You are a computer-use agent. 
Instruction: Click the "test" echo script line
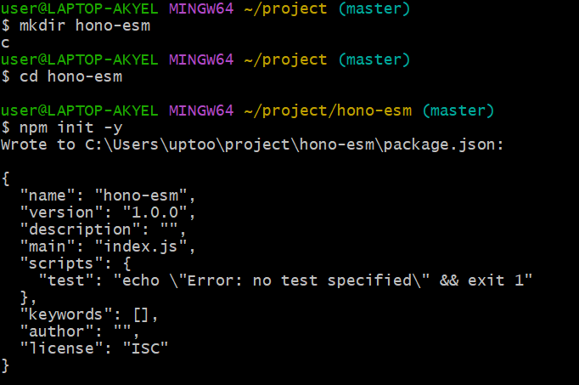(x=285, y=280)
